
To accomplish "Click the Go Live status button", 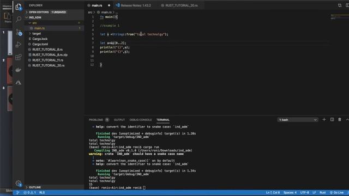I will [x=336, y=192].
